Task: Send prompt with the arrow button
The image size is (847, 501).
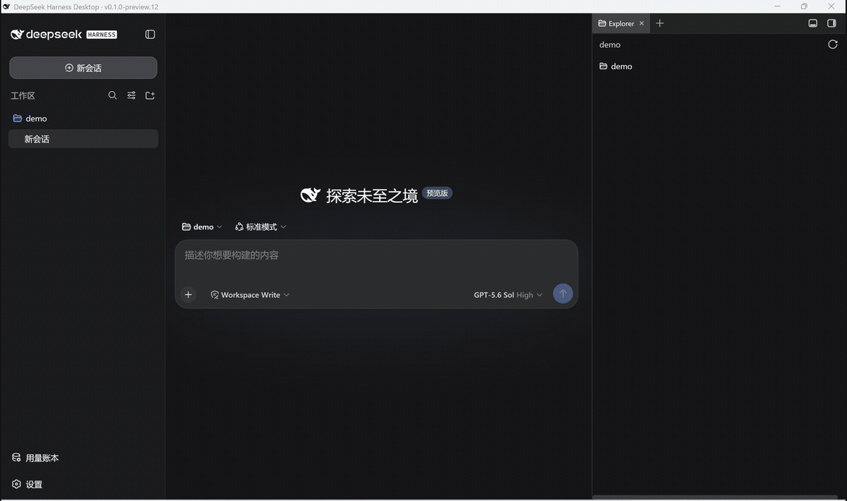Action: click(x=563, y=294)
